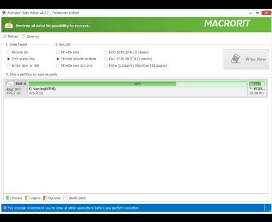This screenshot has height=222, width=272.
Task: Click the Macrorit app icon in title bar
Action: click(x=4, y=13)
